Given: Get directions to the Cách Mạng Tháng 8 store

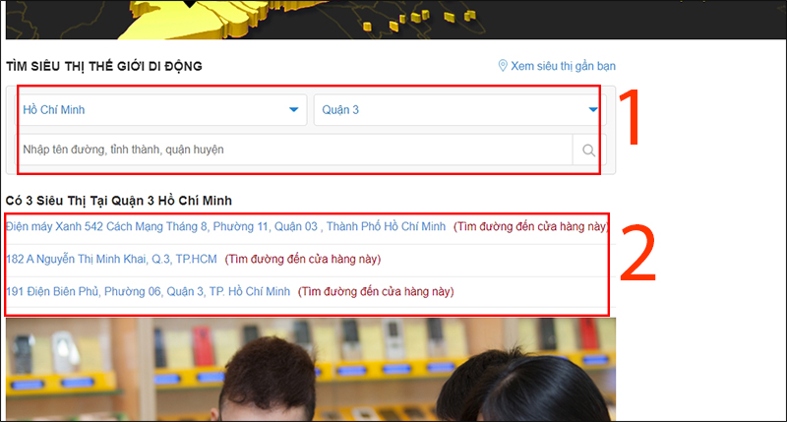Looking at the screenshot, I should [x=531, y=227].
